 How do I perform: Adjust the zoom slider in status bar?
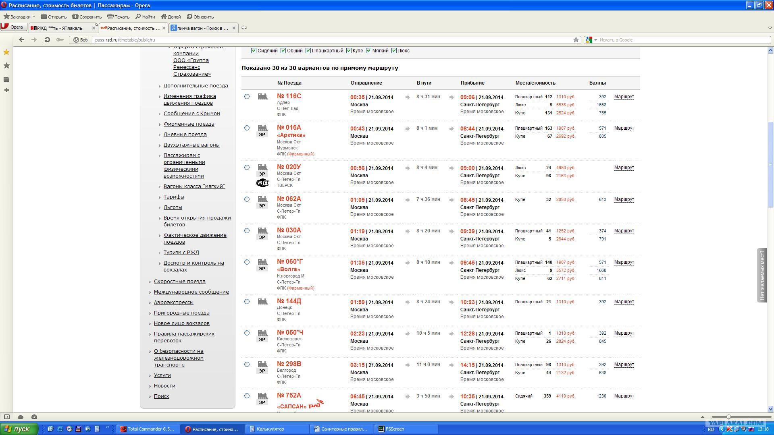point(728,417)
